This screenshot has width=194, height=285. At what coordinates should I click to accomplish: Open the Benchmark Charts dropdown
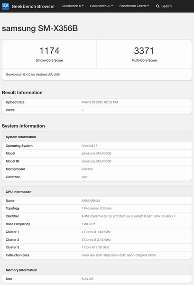click(134, 6)
